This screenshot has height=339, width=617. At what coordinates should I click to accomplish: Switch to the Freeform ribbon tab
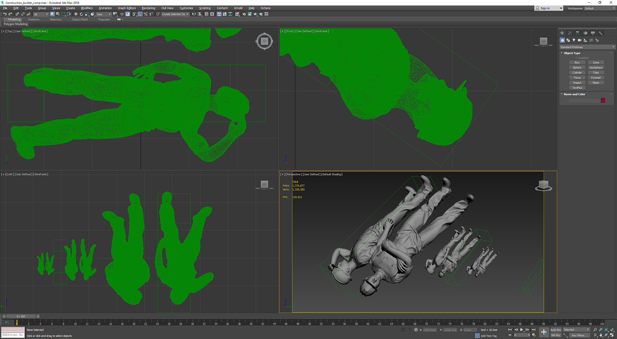pyautogui.click(x=34, y=20)
